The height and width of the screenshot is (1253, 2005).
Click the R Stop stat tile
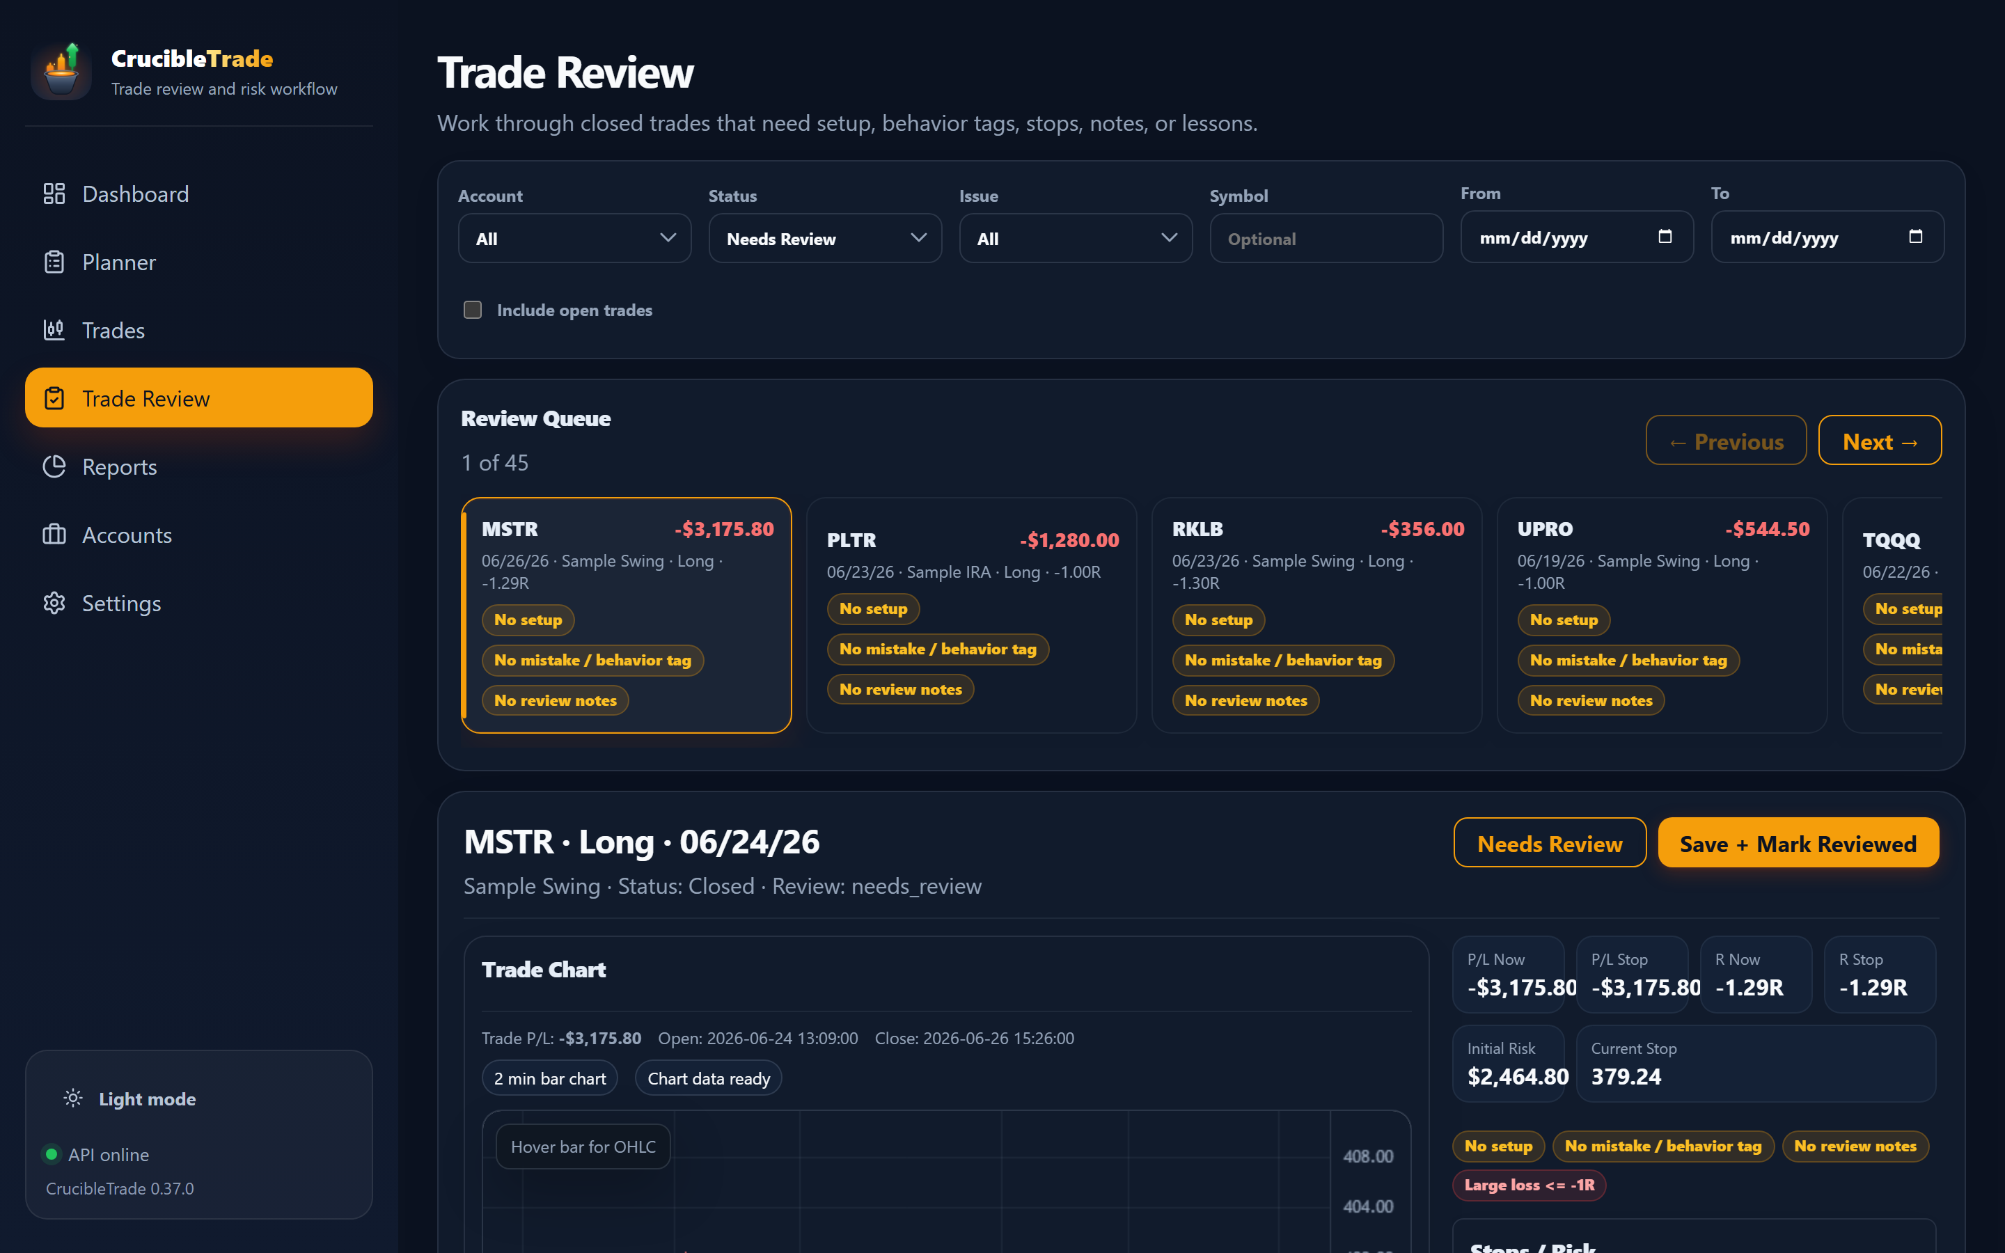(x=1880, y=974)
